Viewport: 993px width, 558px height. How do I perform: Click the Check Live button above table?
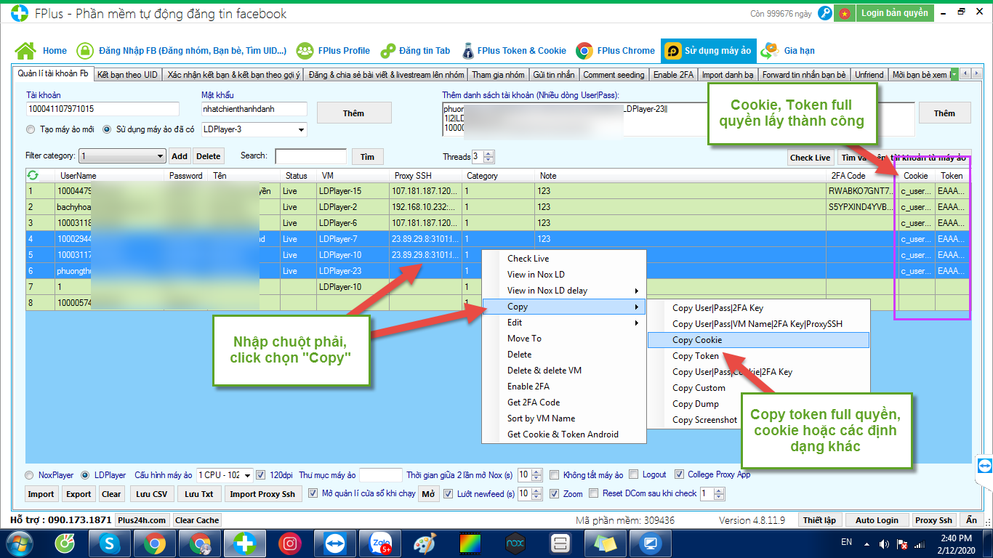[x=811, y=158]
